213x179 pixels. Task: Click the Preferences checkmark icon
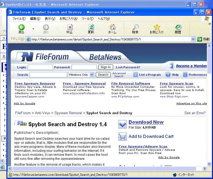coord(185,75)
